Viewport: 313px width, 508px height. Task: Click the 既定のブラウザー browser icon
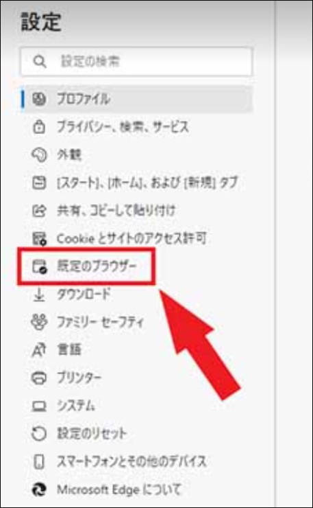pos(39,266)
